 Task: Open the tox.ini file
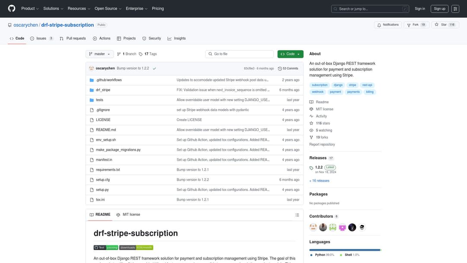[100, 200]
